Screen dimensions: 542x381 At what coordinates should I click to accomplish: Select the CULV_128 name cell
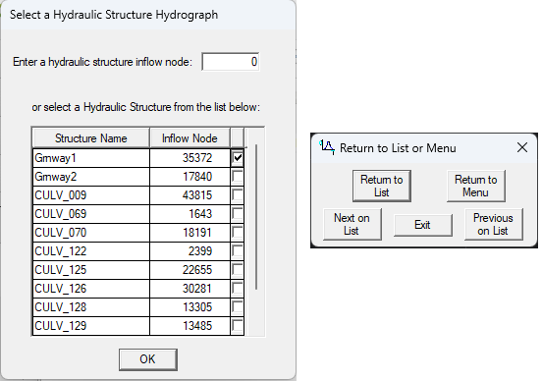point(91,307)
